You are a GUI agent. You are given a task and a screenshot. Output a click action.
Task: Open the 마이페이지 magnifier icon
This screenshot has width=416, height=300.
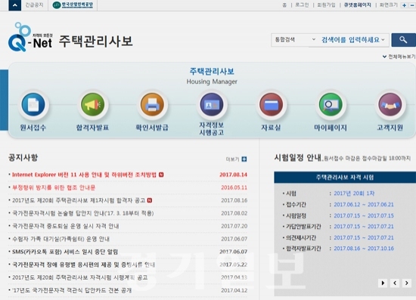[x=331, y=105]
